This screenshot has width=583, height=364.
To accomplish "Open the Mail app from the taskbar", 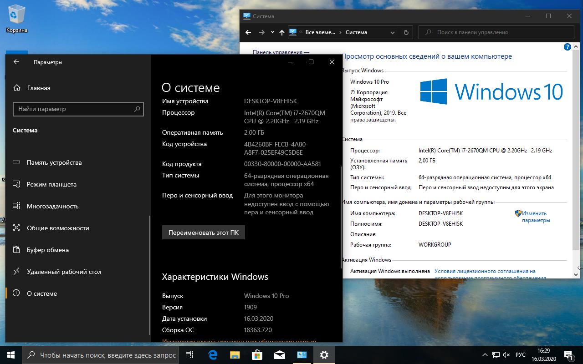I will 279,354.
